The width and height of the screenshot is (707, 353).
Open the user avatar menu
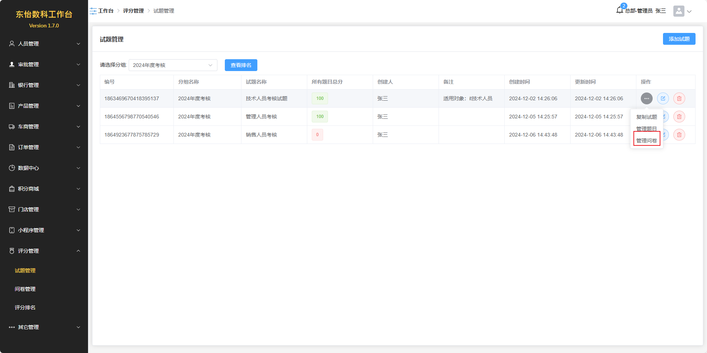[679, 11]
